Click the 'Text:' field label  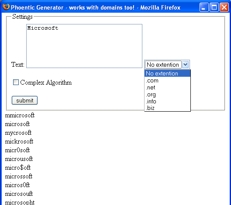click(x=18, y=65)
